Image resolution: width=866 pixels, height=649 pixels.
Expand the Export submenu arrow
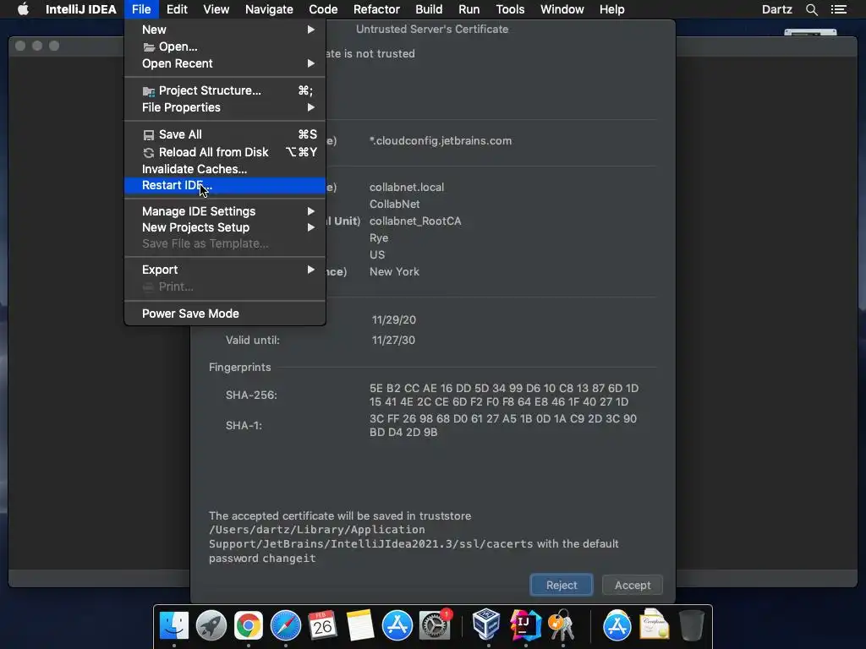pos(311,270)
